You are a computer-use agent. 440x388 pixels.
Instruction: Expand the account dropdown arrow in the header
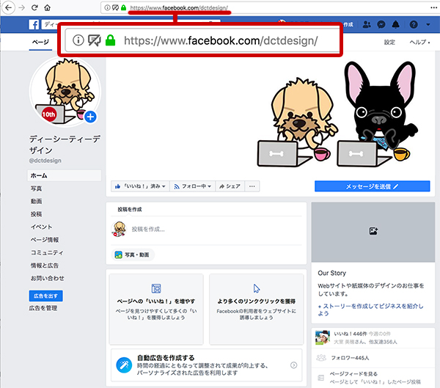pos(428,25)
